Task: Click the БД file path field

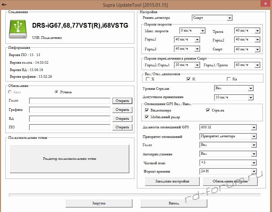Action: tap(69, 118)
